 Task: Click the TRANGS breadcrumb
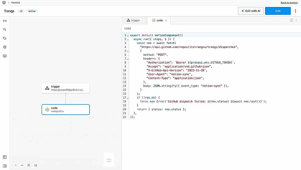coord(16,3)
